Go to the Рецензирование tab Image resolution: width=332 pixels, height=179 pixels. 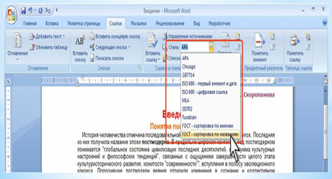click(170, 23)
